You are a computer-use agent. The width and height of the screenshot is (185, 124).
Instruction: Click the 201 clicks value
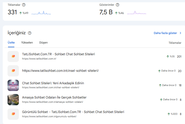(179, 56)
